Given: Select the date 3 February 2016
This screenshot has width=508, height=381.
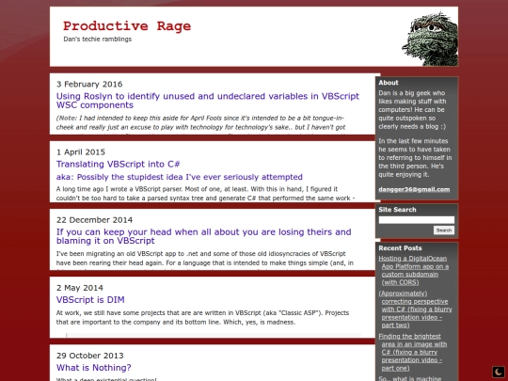Looking at the screenshot, I should pos(89,85).
